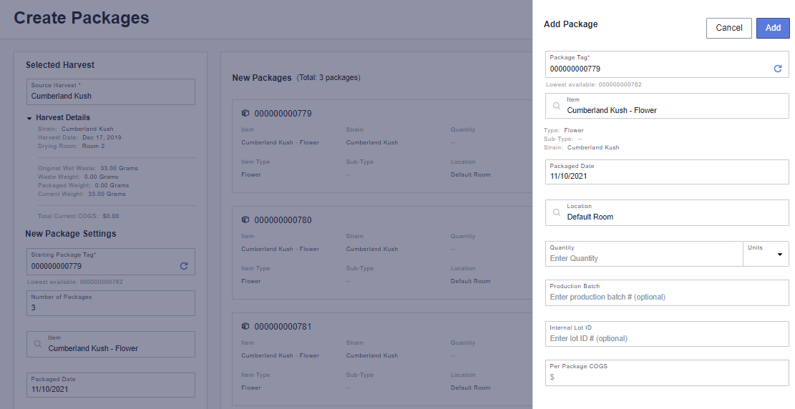Click the Selected Harvest heading
Screen dimensions: 795x409
pos(60,65)
